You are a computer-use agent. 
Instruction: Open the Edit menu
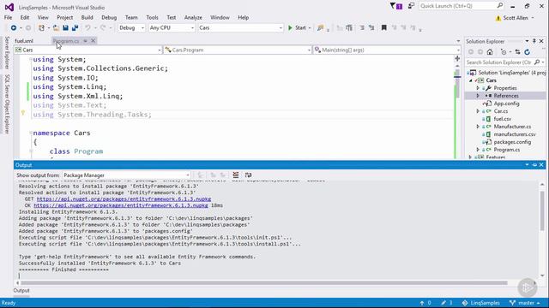(25, 17)
